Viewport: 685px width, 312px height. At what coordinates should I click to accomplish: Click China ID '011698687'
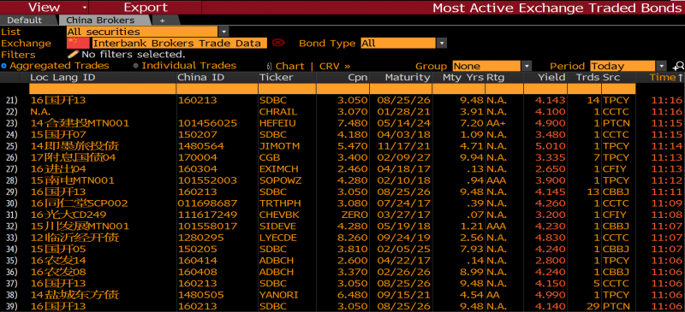pos(207,203)
